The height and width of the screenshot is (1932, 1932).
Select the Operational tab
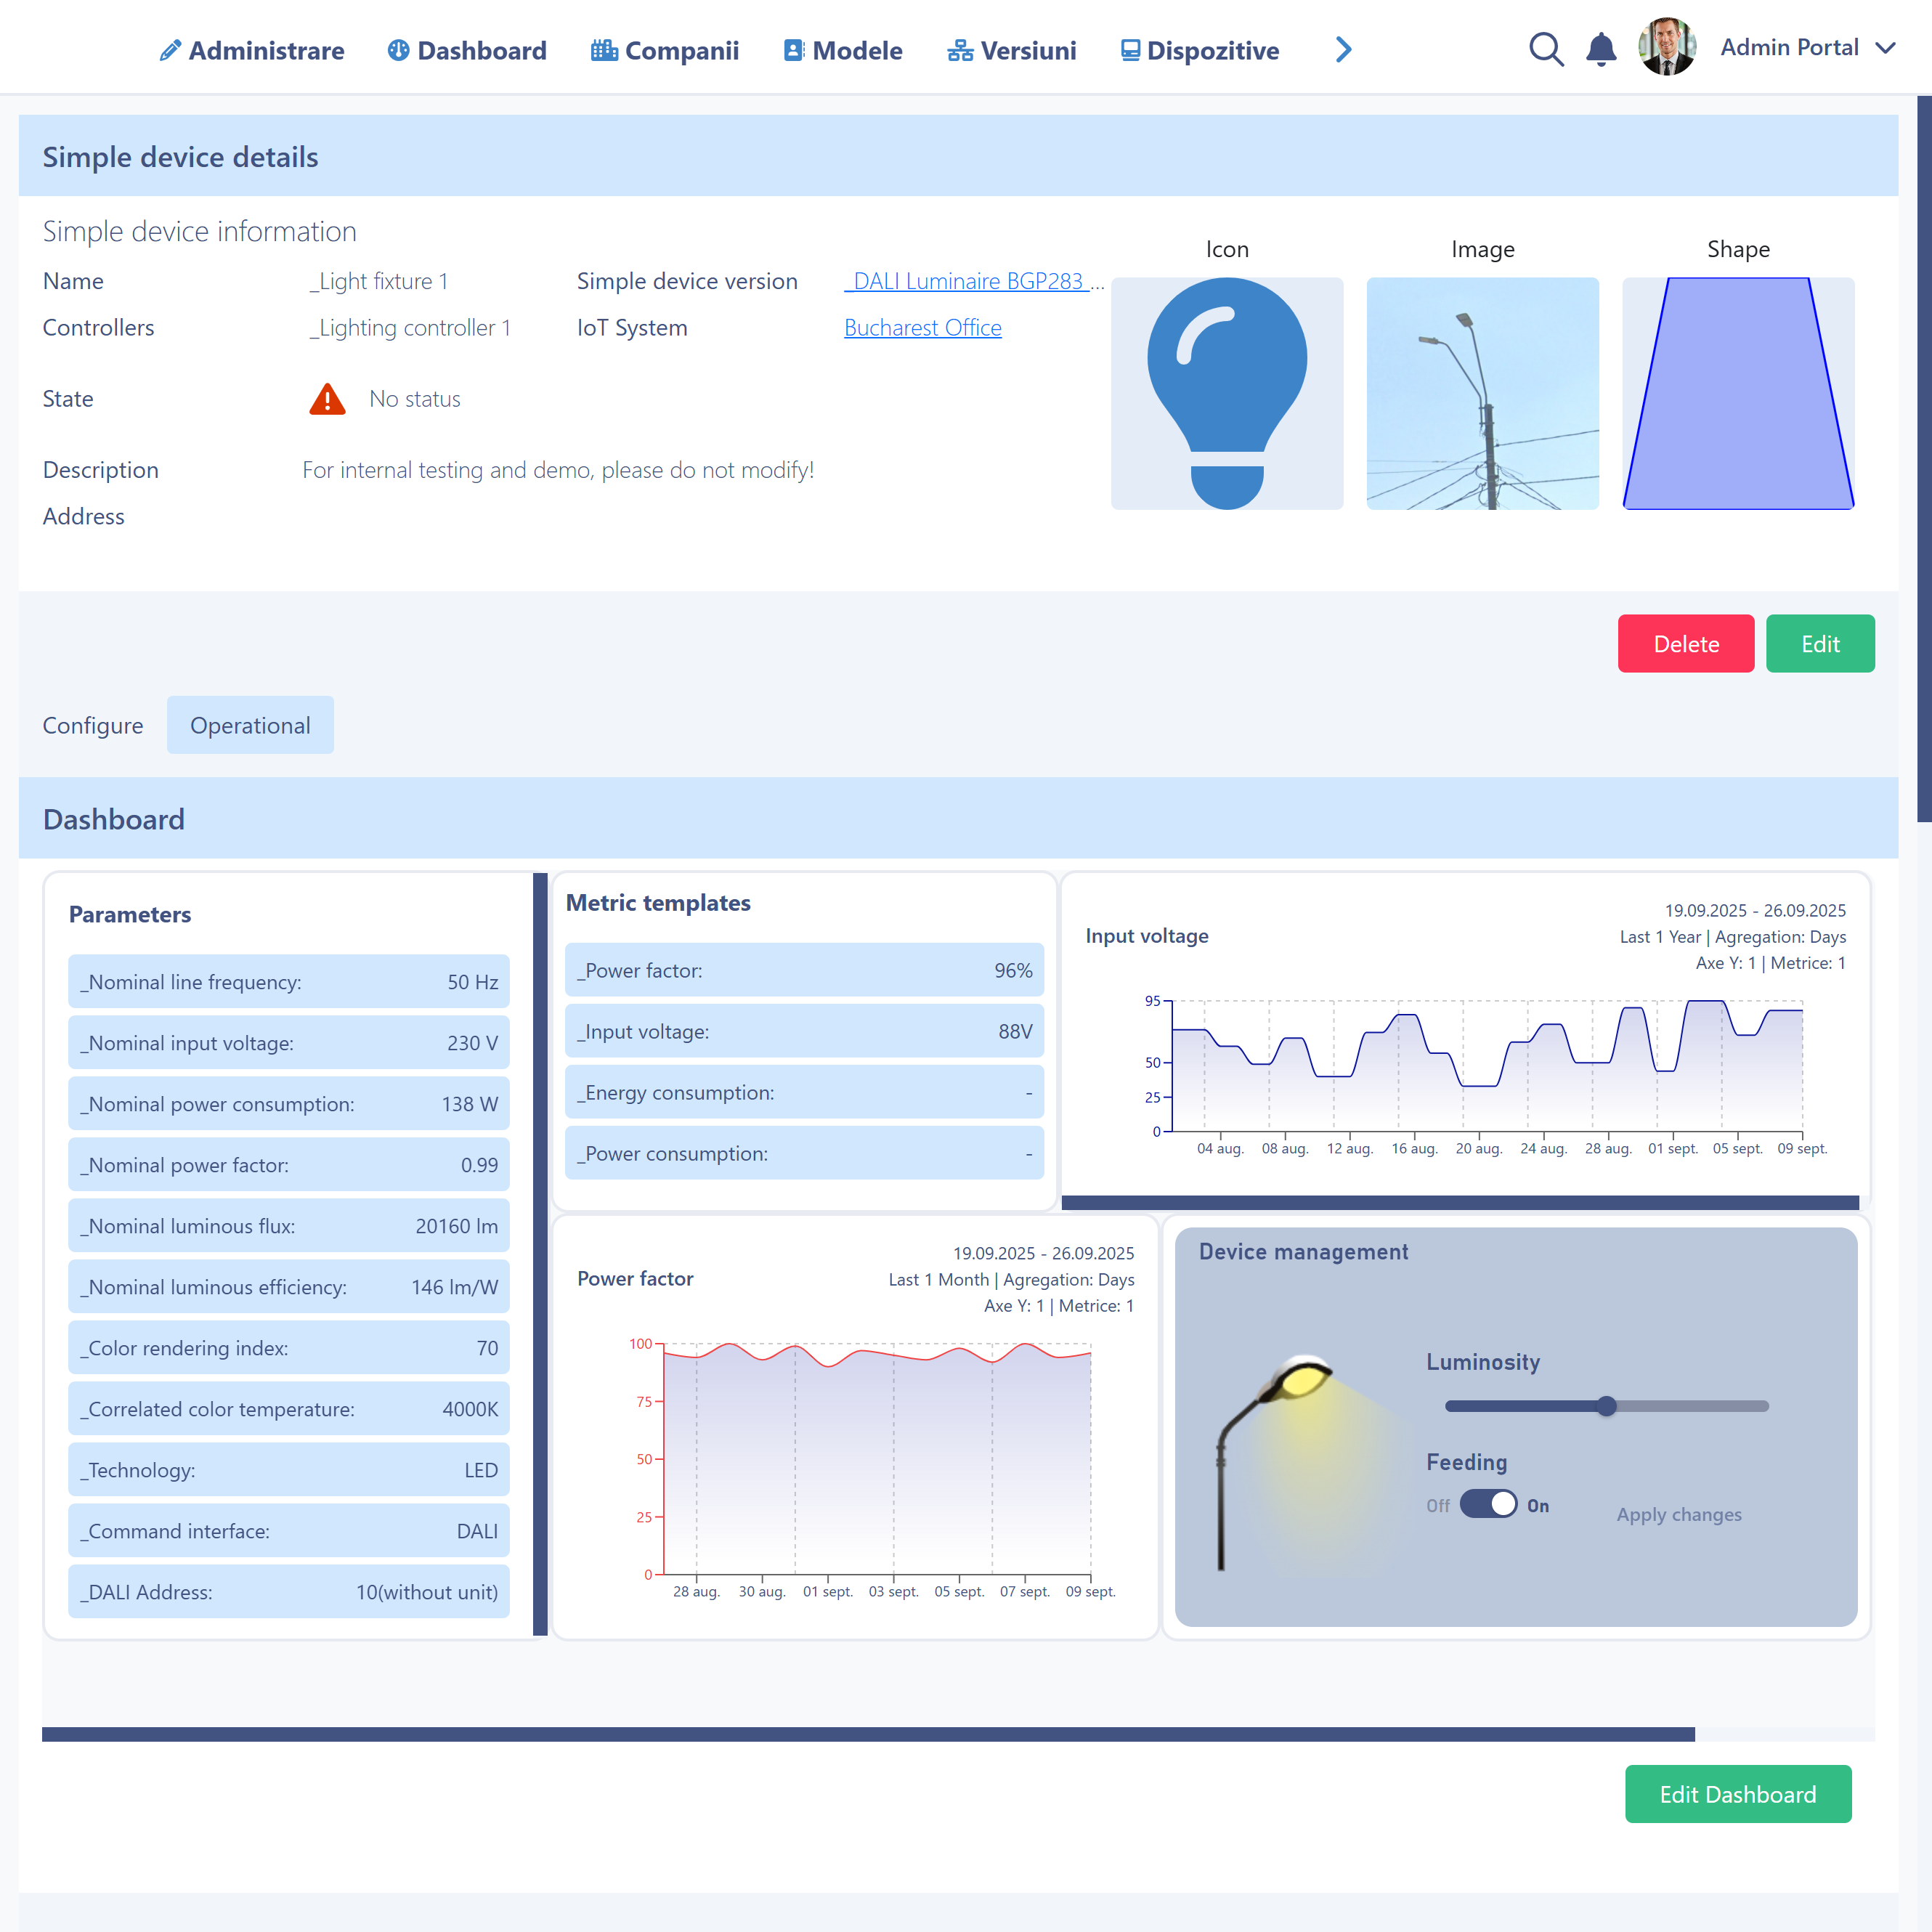pos(250,725)
